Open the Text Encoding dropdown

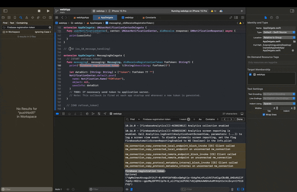click(279, 94)
